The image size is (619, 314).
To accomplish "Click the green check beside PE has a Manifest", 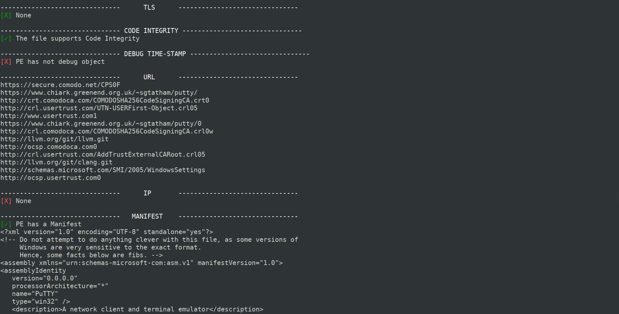I will click(6, 224).
